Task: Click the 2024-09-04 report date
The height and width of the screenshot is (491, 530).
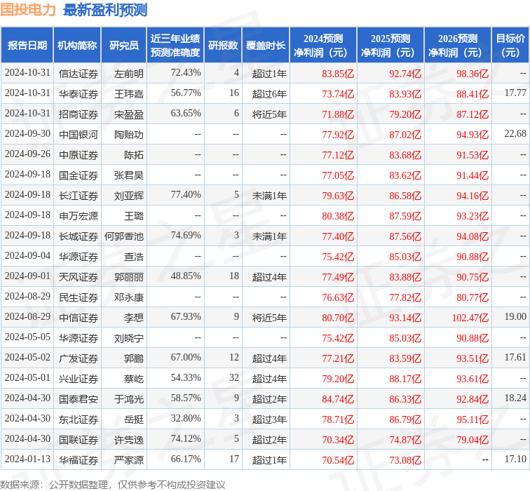Action: tap(27, 255)
